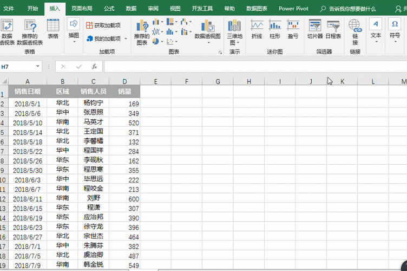Insert a Line sparkline (折线)
This screenshot has width=407, height=271.
coord(257,29)
